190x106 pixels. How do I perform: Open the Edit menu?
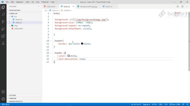12,2
